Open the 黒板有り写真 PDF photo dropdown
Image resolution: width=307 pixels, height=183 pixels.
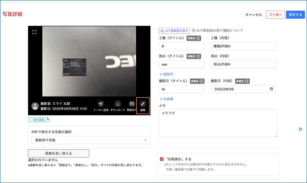click(89, 140)
